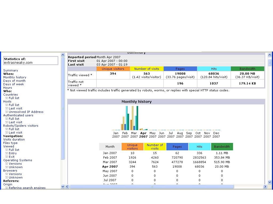The image size is (273, 204).
Task: Select the Files type link
Action: pos(10,143)
